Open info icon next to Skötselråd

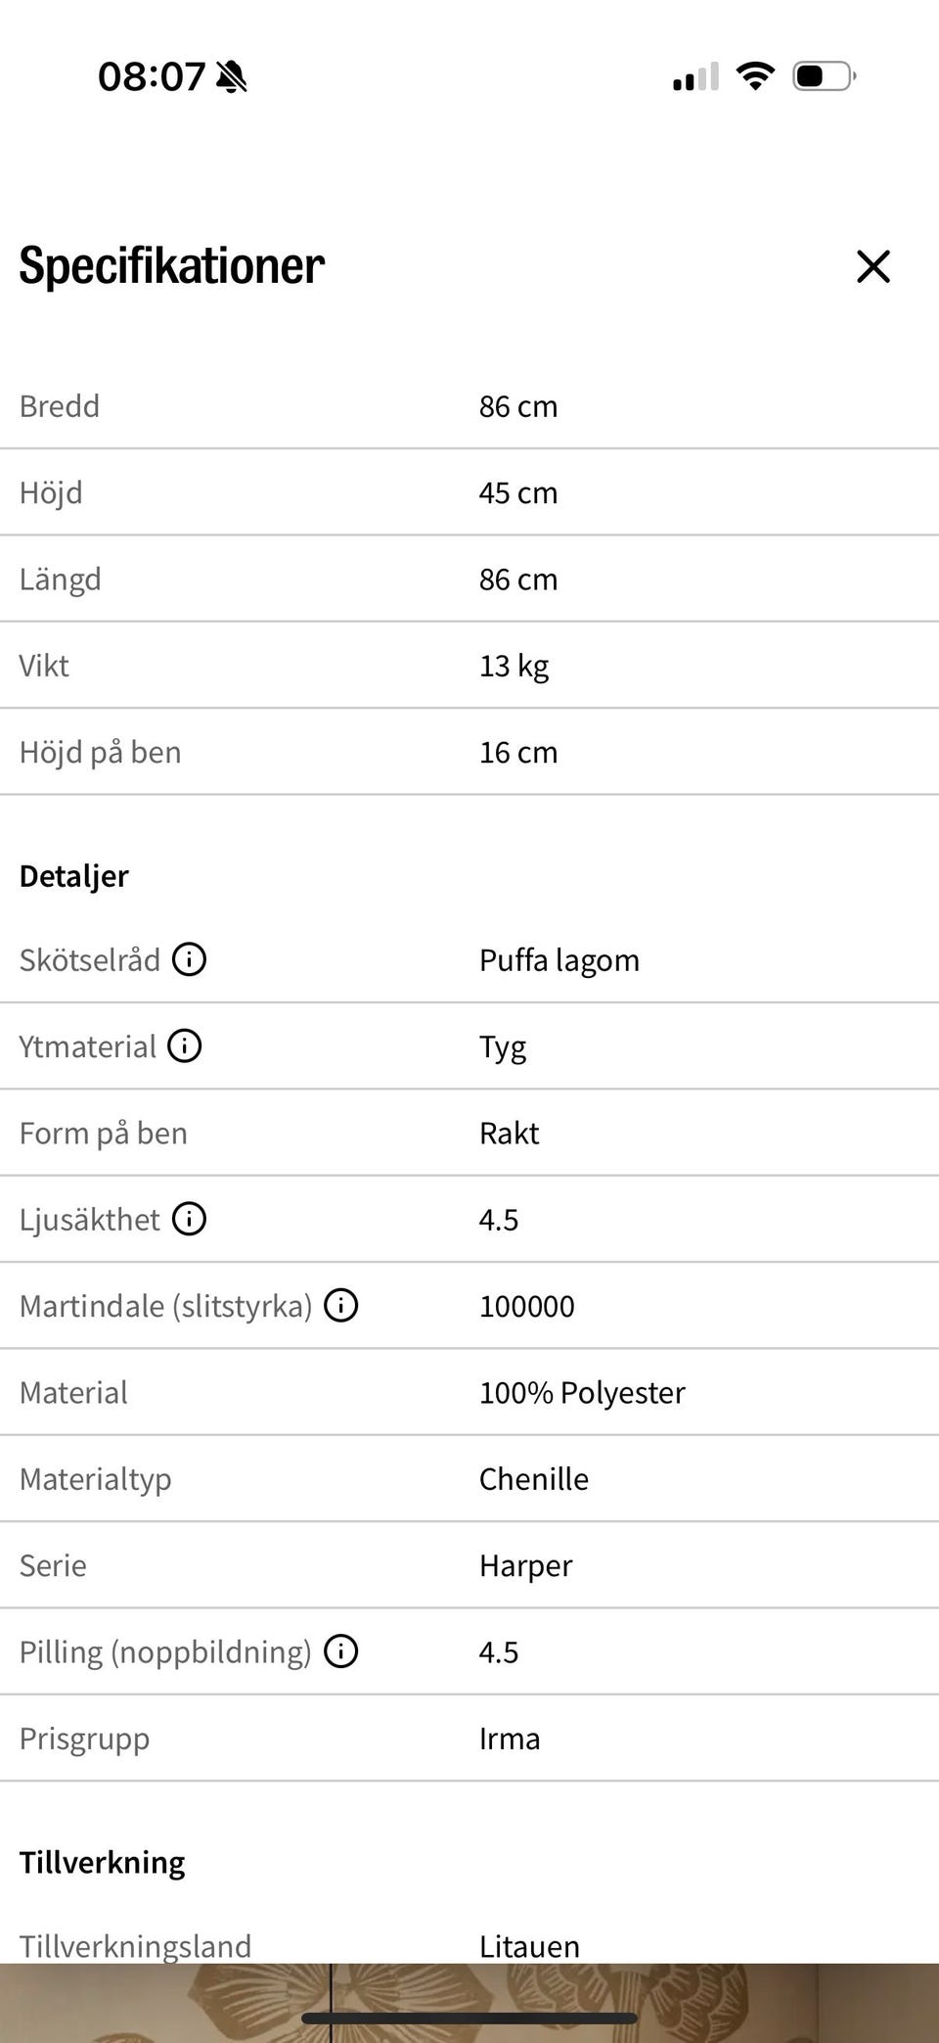click(189, 959)
